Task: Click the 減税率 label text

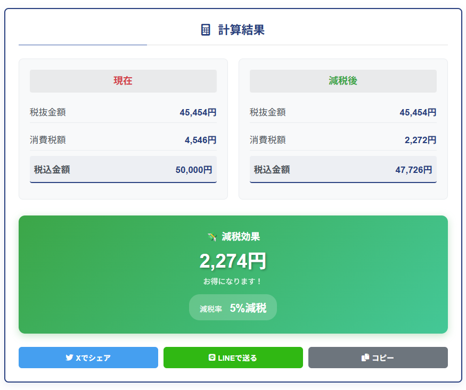Action: click(x=211, y=309)
